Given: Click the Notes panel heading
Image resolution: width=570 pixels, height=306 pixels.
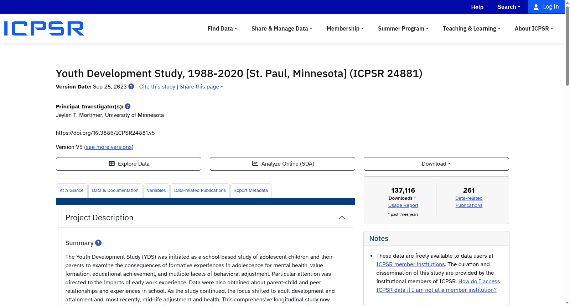Looking at the screenshot, I should (x=379, y=238).
